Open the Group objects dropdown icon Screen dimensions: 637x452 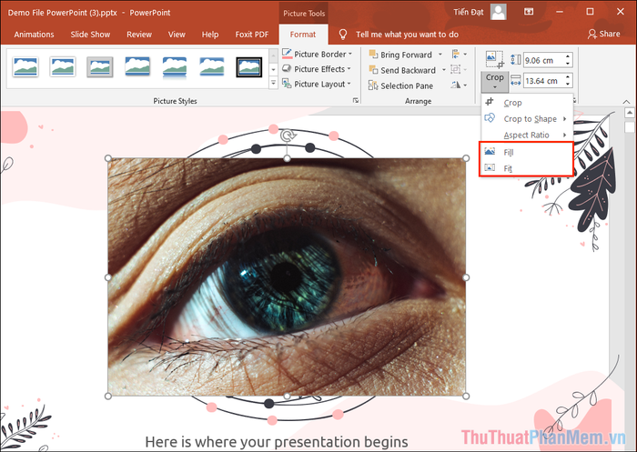click(459, 69)
